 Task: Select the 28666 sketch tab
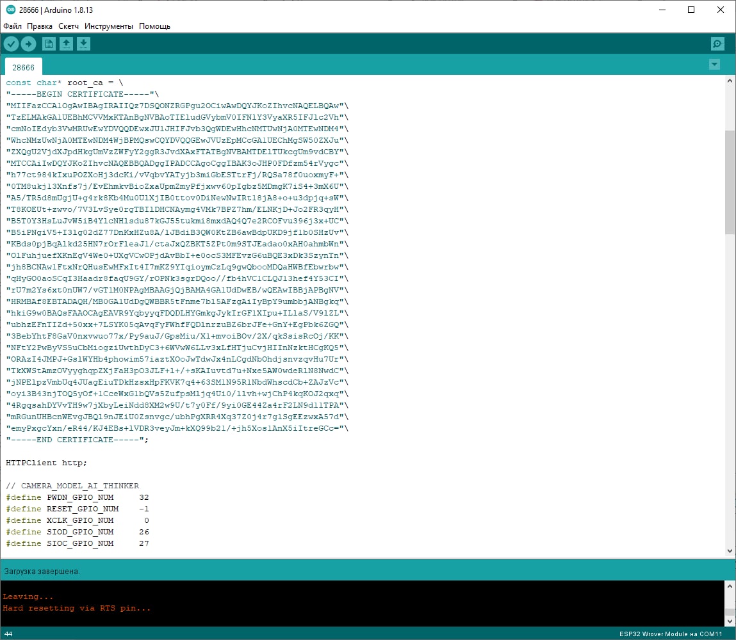[24, 67]
